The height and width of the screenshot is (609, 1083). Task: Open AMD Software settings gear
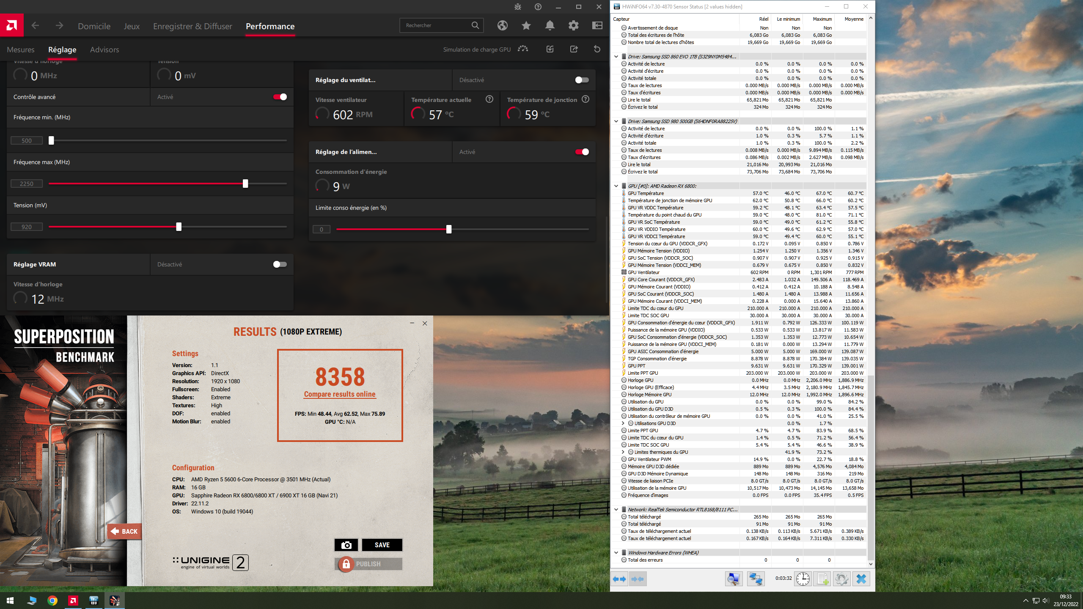tap(574, 26)
